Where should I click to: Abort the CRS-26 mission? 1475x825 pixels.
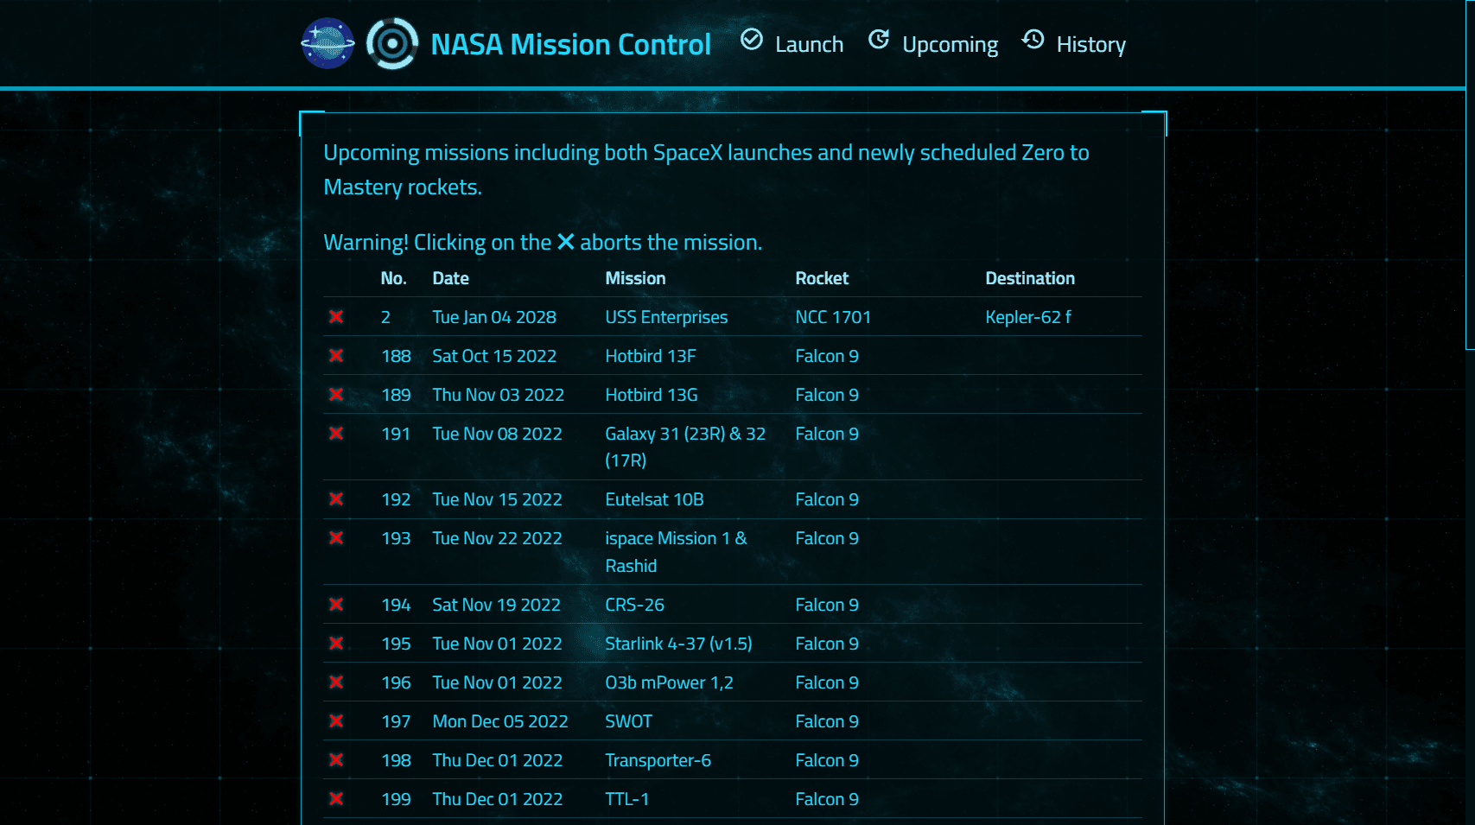point(335,605)
